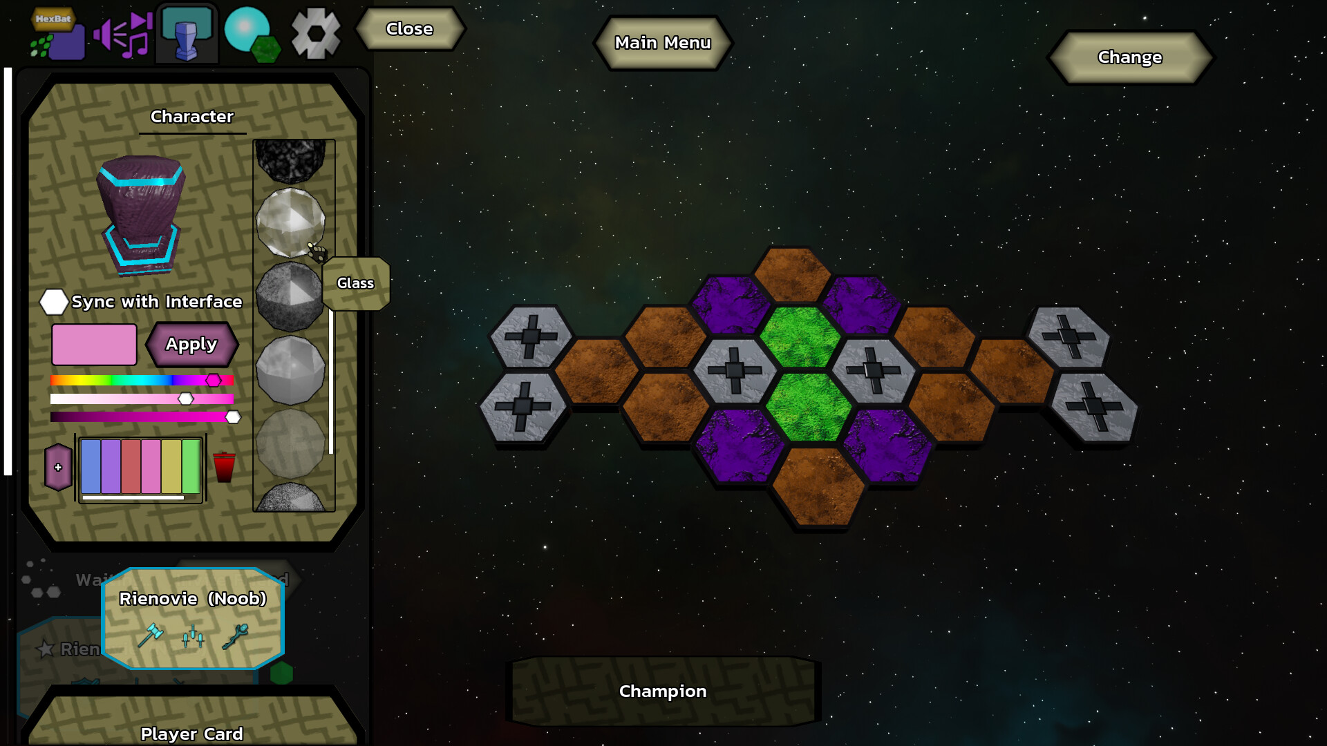Screen dimensions: 1327x746
Task: Click the Change button
Action: tap(1129, 57)
